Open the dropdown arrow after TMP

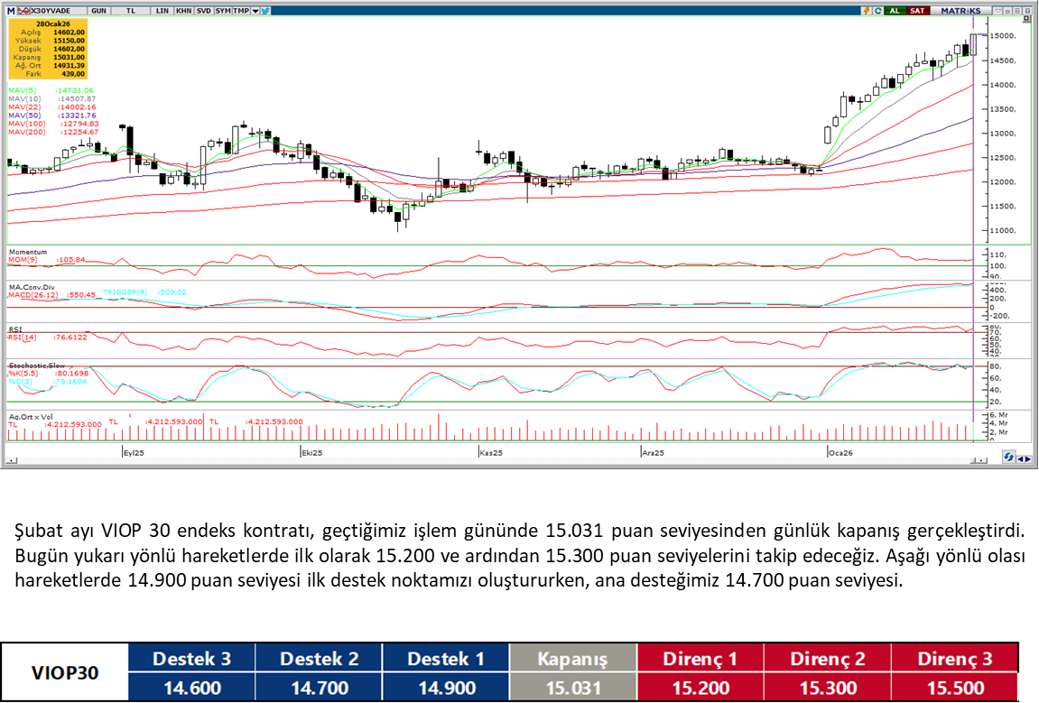point(255,10)
